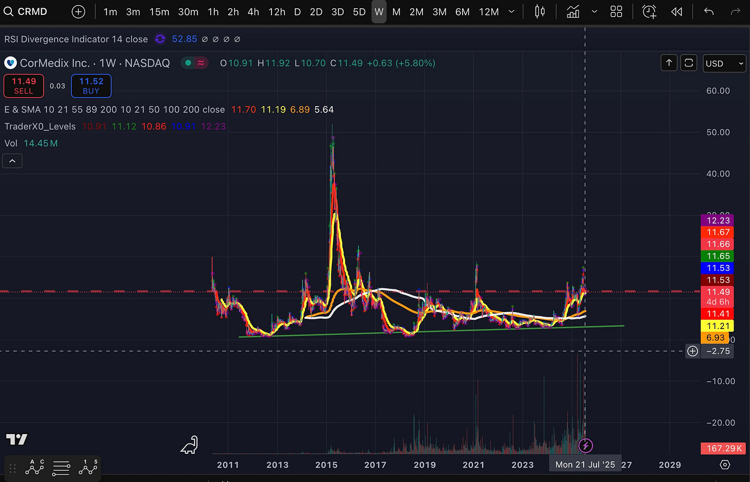Grab the drawing toolbar drag handle
Image resolution: width=750 pixels, height=482 pixels.
(13, 469)
